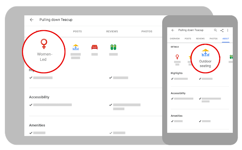Image resolution: width=242 pixels, height=150 pixels.
Task: Click the Highlights heading on phone
Action: pyautogui.click(x=177, y=73)
